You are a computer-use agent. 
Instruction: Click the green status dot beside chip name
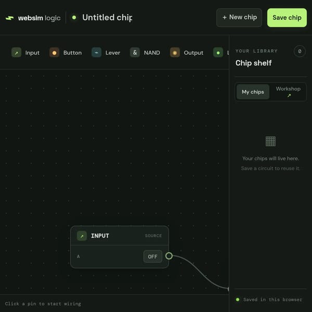[x=74, y=18]
